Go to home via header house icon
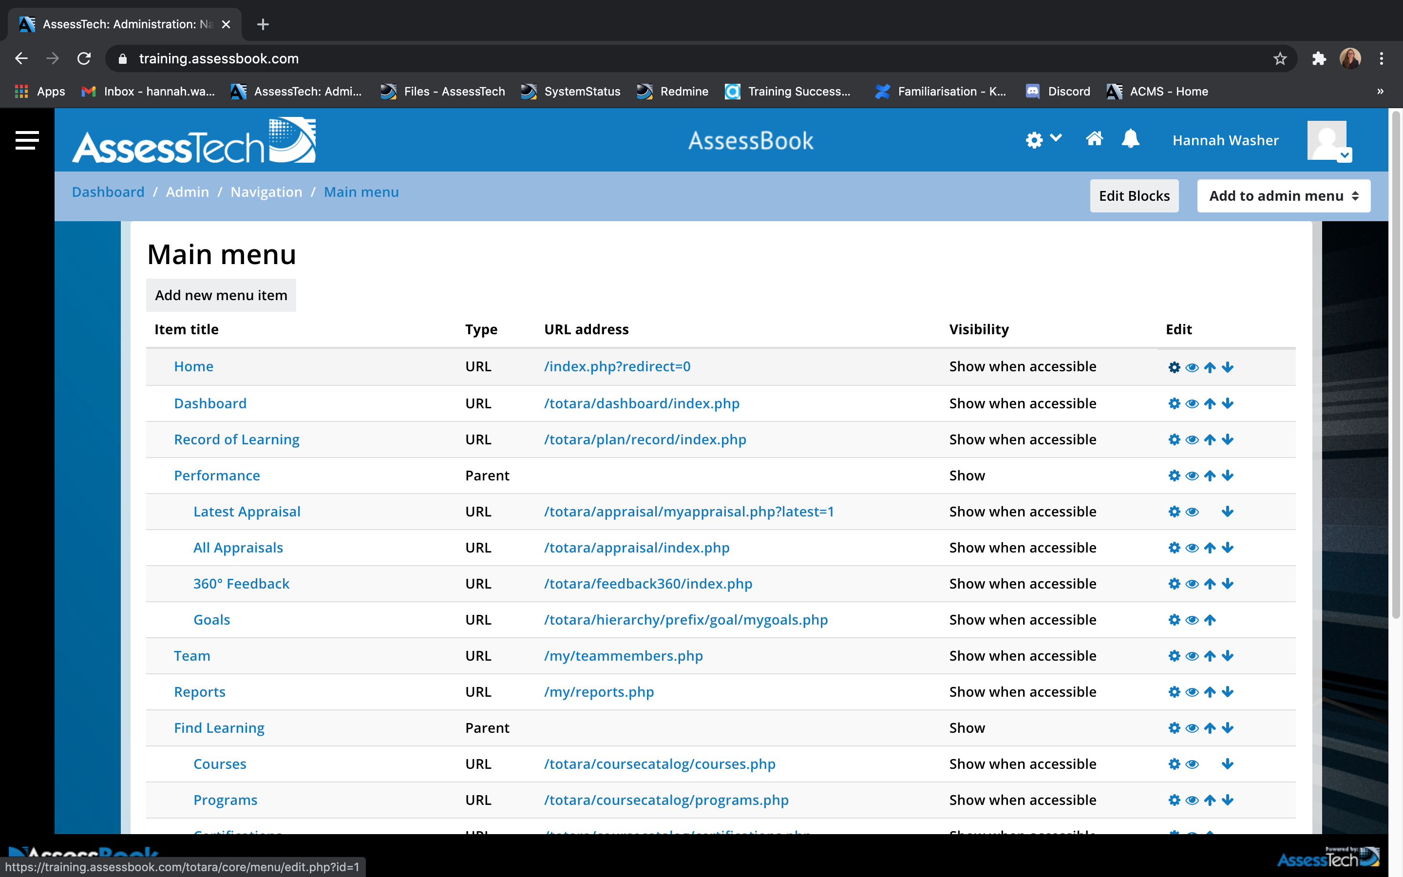Viewport: 1403px width, 877px height. (x=1094, y=139)
